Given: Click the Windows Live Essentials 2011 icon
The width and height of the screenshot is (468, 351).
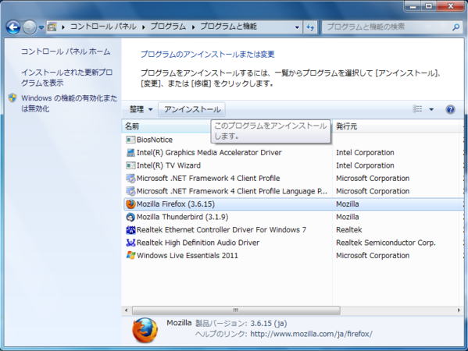Looking at the screenshot, I should click(x=130, y=255).
